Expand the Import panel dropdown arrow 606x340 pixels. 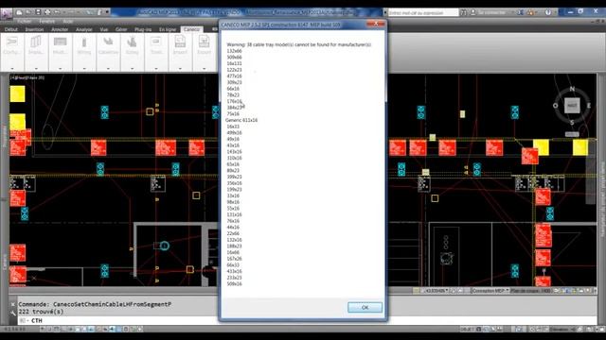pos(180,69)
